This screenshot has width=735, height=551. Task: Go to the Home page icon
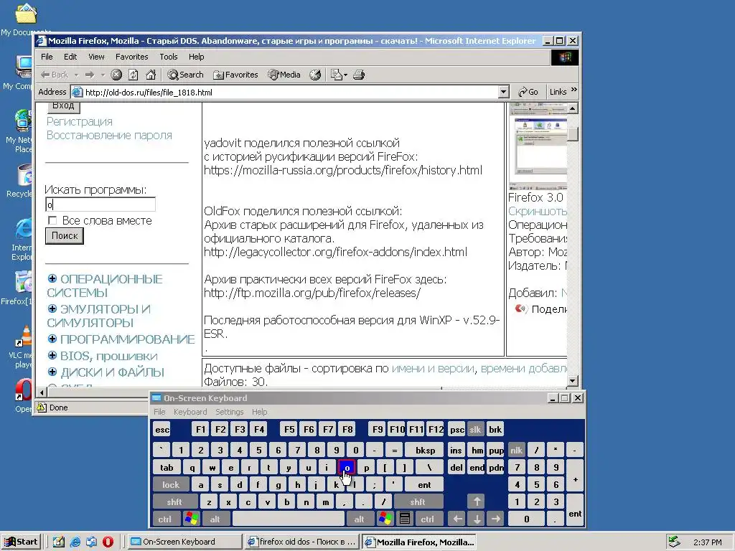[x=151, y=75]
